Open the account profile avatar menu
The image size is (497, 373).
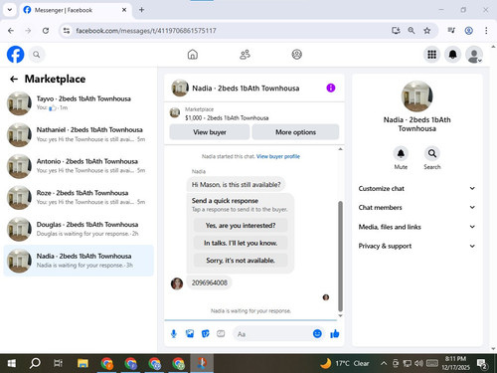(x=474, y=55)
